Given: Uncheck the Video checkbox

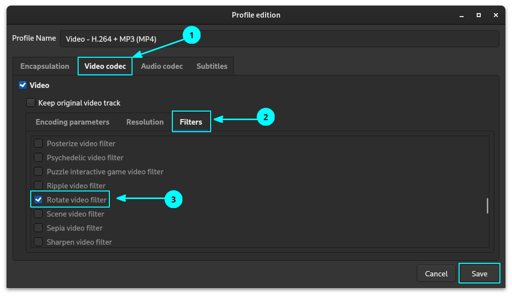Looking at the screenshot, I should click(23, 85).
